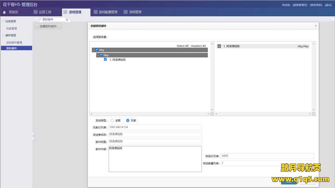Click the sidebar collapse handle
This screenshot has height=188, width=335.
(x=33, y=136)
